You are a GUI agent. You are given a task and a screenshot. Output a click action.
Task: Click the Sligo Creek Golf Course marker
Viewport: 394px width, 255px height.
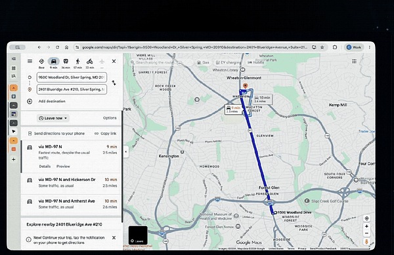pyautogui.click(x=307, y=201)
